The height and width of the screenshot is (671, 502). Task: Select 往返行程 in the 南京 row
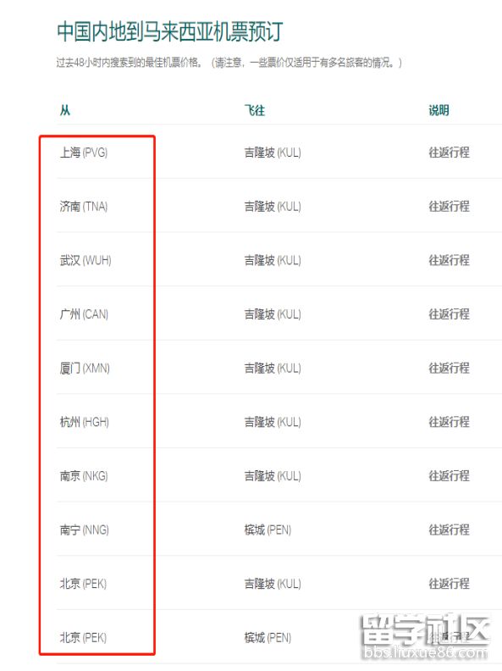pyautogui.click(x=449, y=476)
